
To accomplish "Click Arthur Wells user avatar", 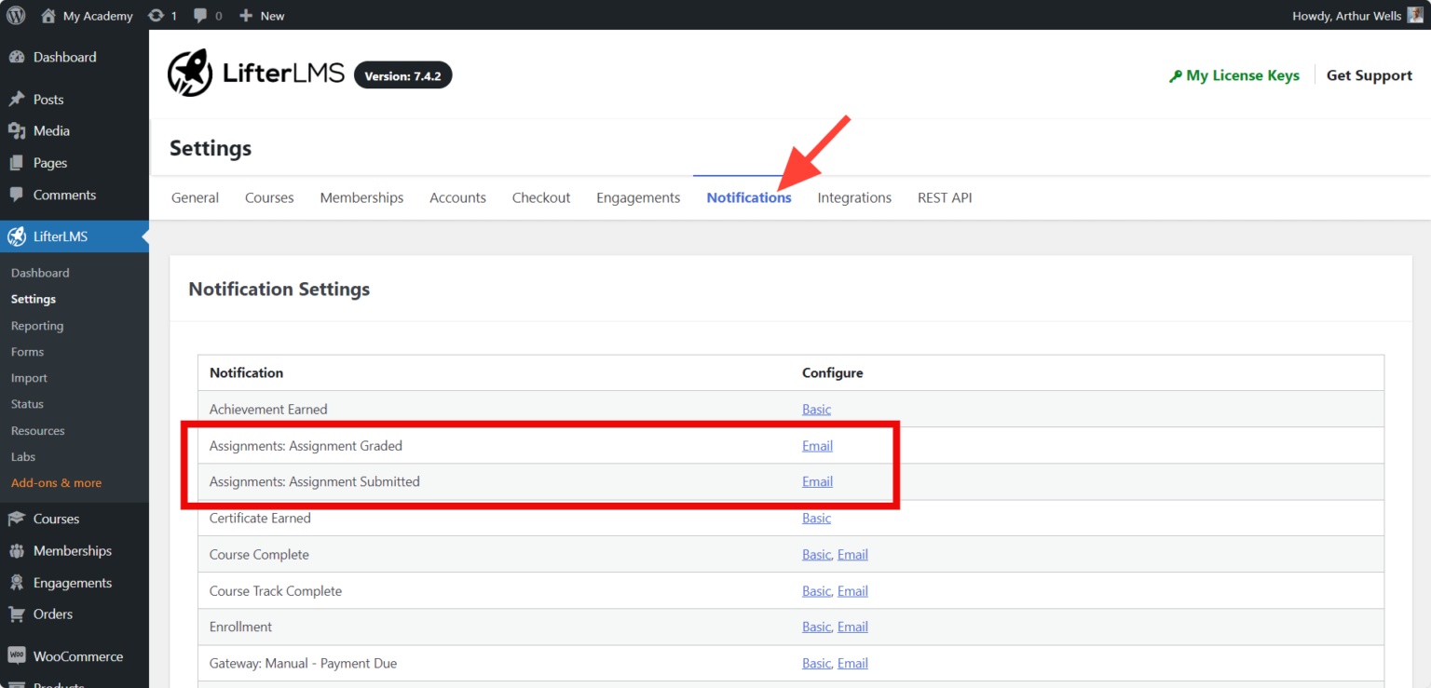I will coord(1415,15).
